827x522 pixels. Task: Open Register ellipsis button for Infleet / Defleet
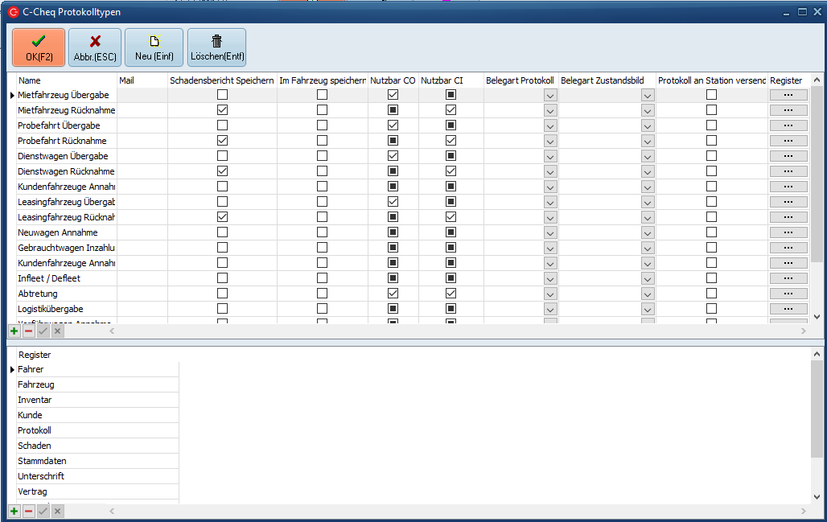click(x=788, y=278)
